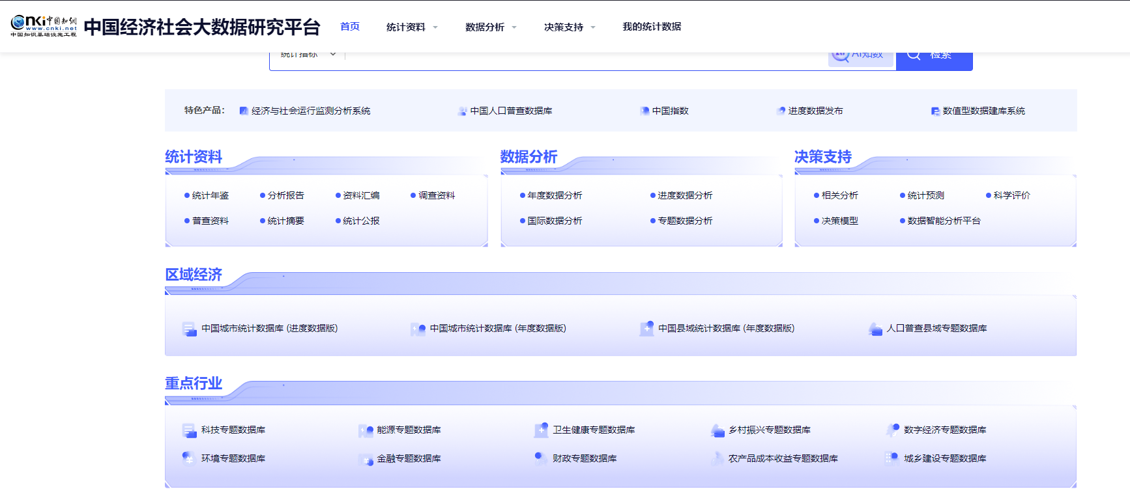
Task: Click the 科技专题数据库 icon
Action: [x=189, y=430]
